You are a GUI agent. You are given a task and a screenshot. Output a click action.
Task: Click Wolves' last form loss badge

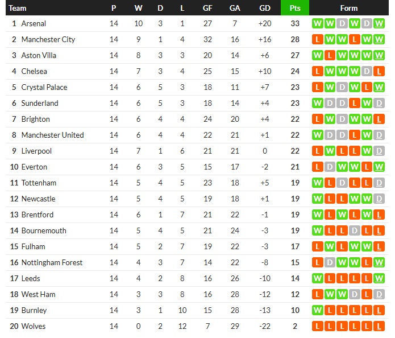[379, 327]
